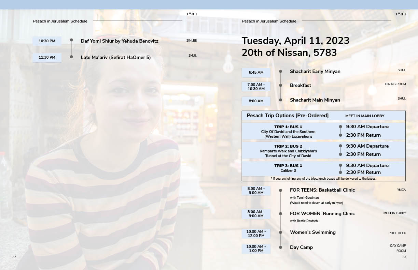Click the "DAY CAMP ROOM" location label
Image resolution: width=418 pixels, height=270 pixels.
[398, 248]
